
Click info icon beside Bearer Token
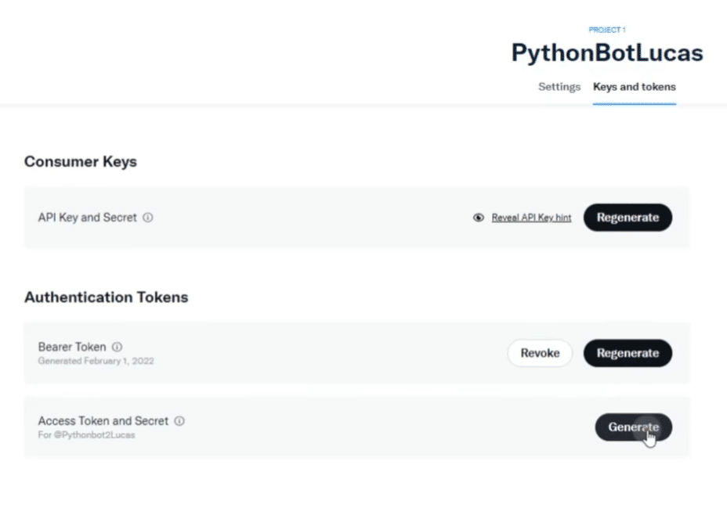click(x=118, y=347)
